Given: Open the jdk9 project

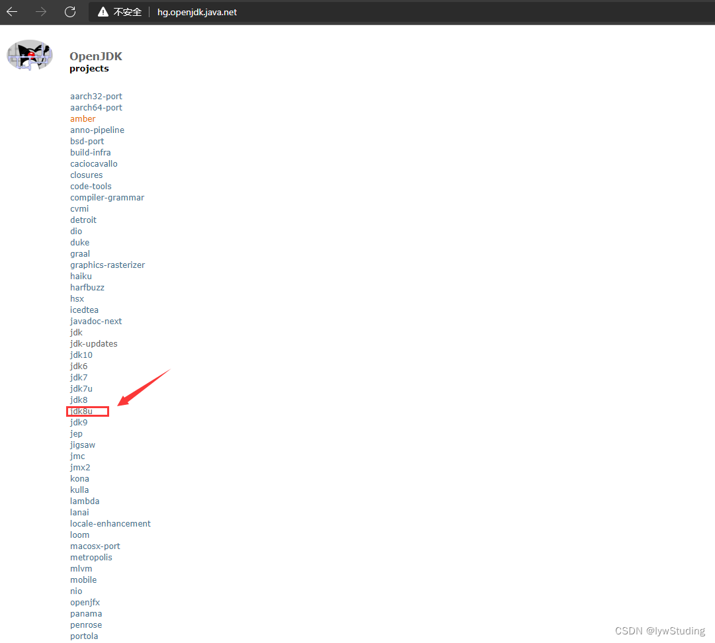Looking at the screenshot, I should tap(79, 422).
